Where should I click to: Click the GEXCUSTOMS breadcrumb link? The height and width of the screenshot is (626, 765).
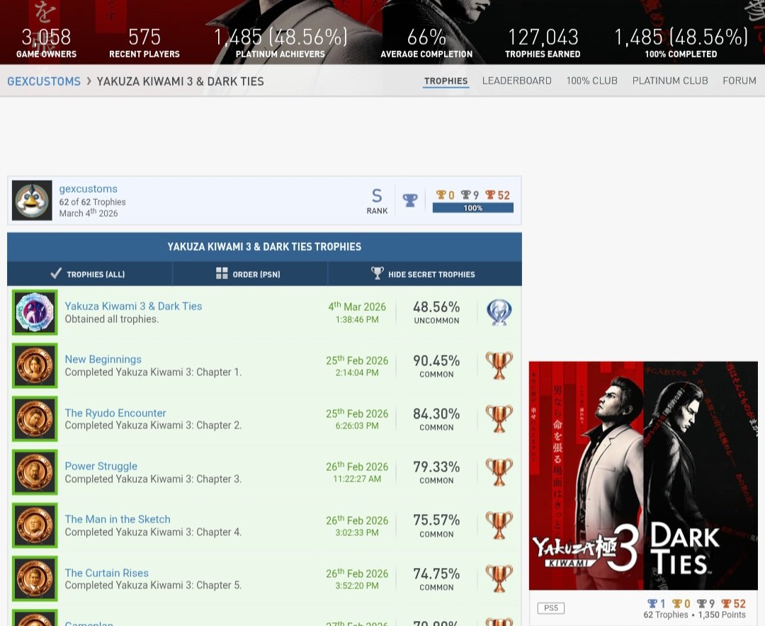[x=44, y=81]
